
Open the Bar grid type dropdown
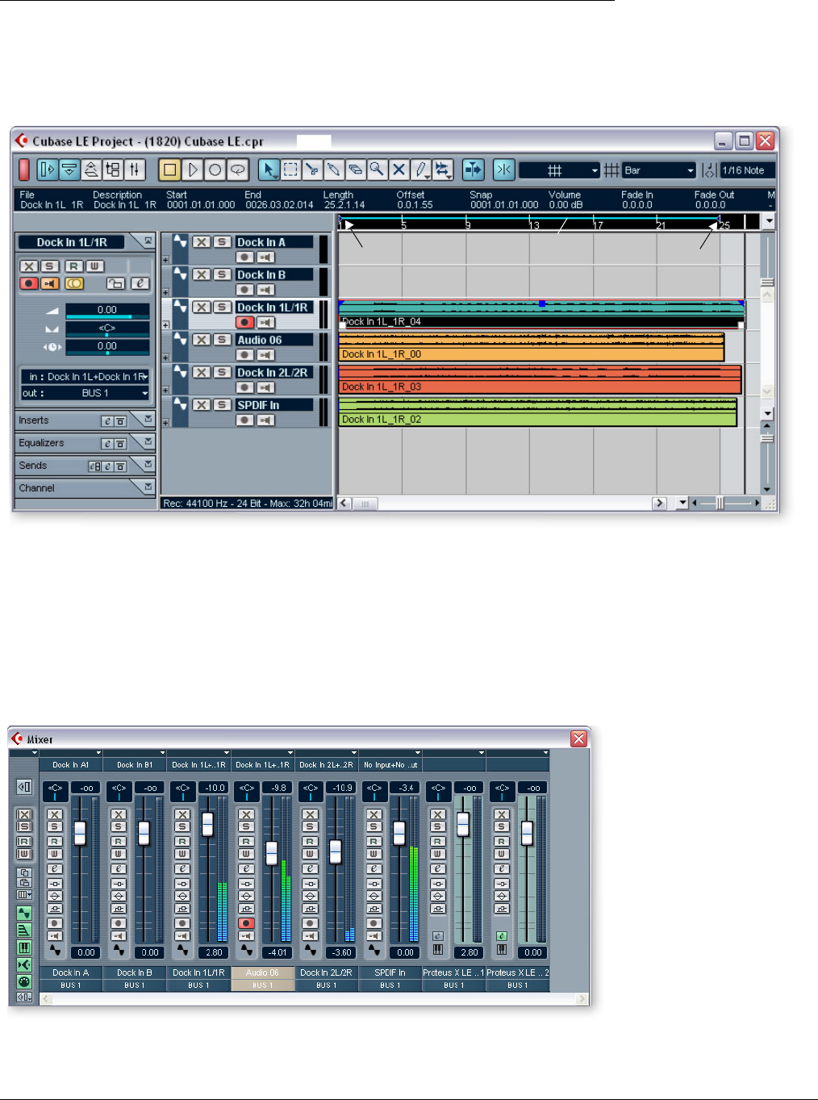pos(659,170)
